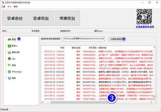Click the QR code image
Viewport: 161px width, 112px height.
tap(144, 17)
